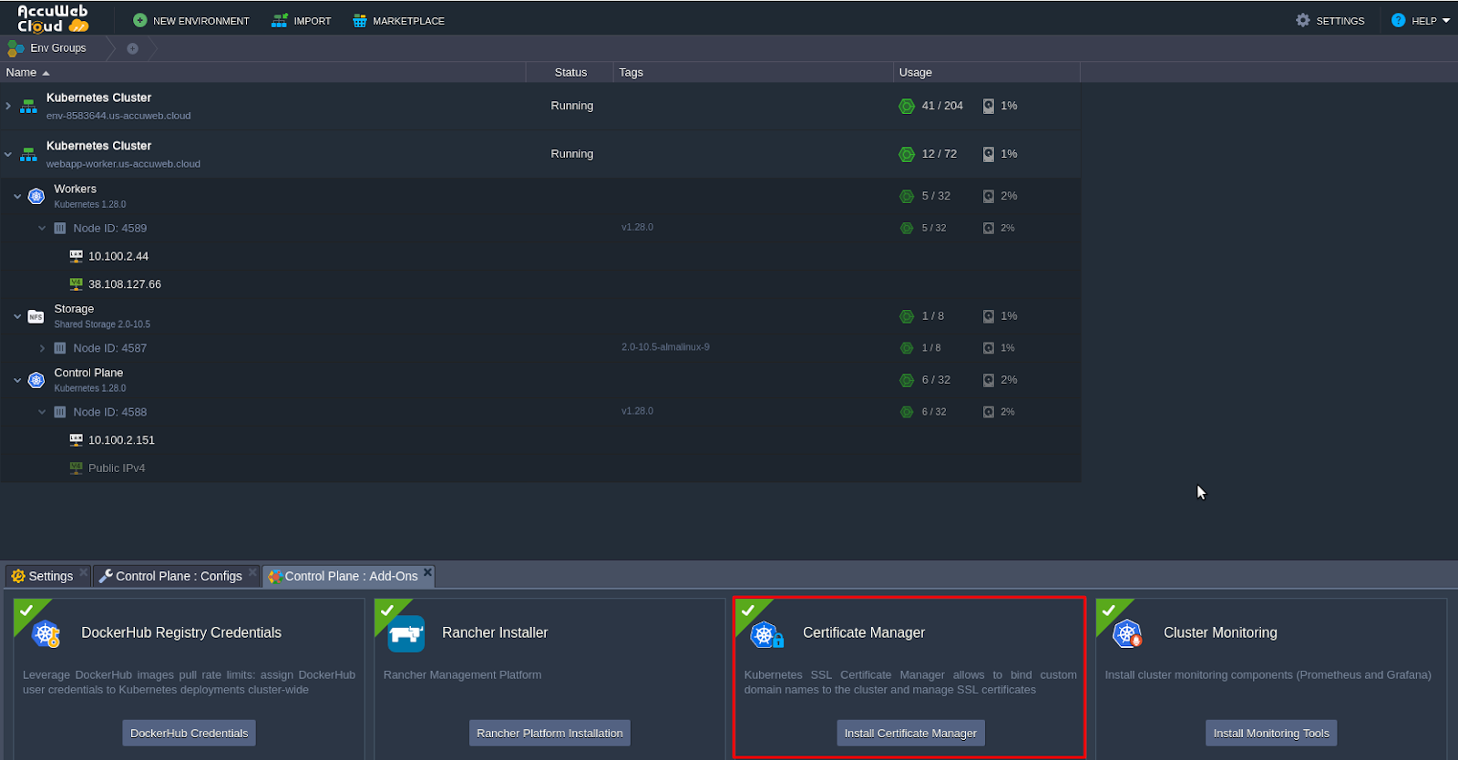Viewport: 1458px width, 760px height.
Task: Click the DockerHub Credentials button
Action: click(x=189, y=733)
